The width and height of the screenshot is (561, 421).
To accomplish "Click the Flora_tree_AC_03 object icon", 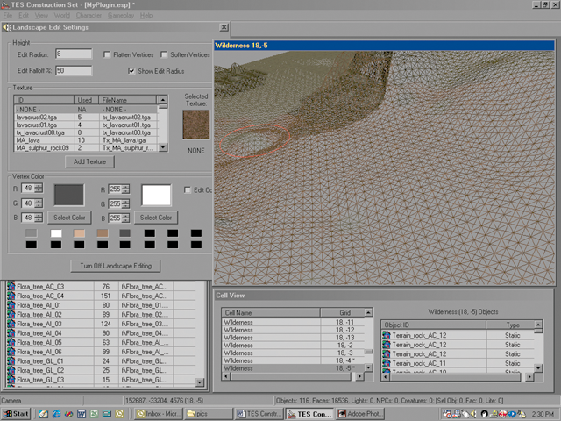I will [x=12, y=286].
